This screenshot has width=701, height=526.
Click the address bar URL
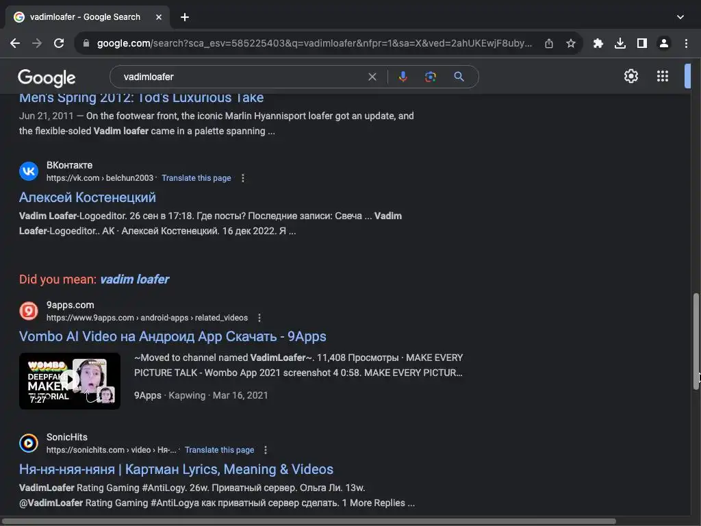coord(314,43)
